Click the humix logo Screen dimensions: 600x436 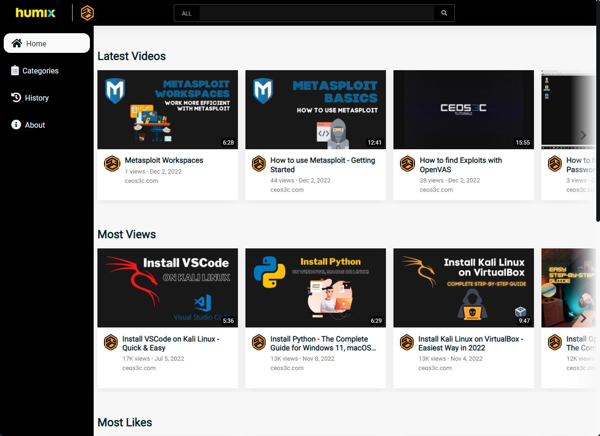pos(36,13)
